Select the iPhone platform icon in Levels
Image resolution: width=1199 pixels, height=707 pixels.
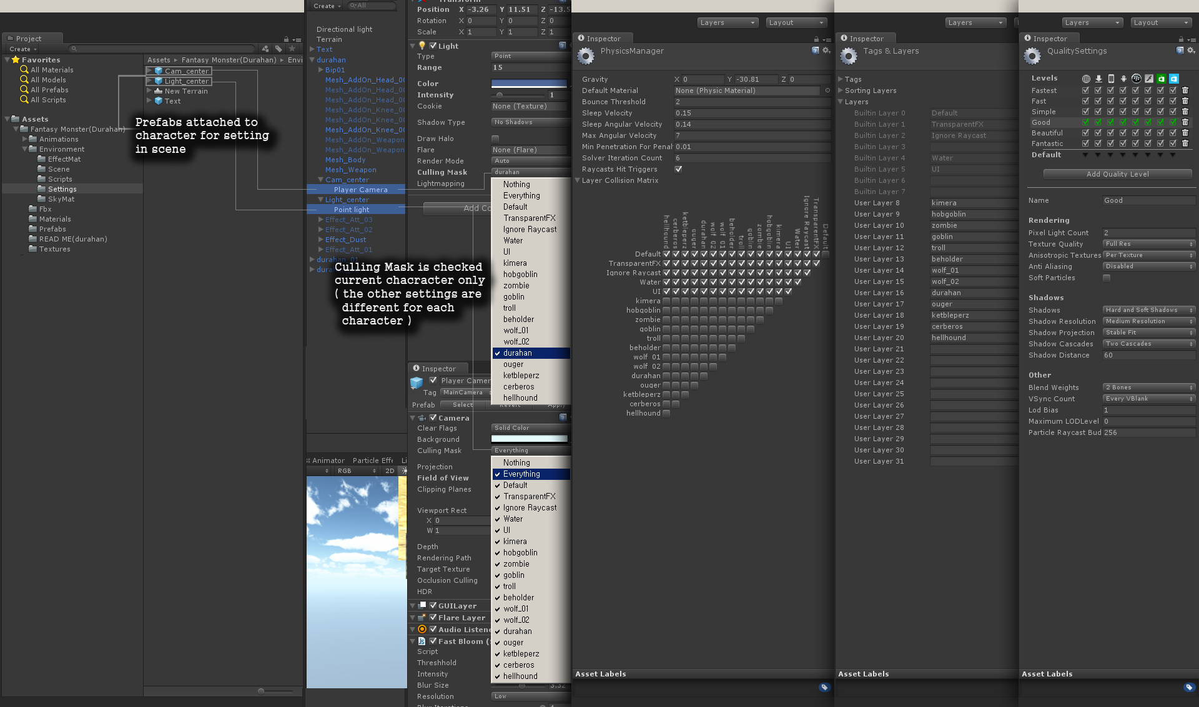tap(1111, 79)
